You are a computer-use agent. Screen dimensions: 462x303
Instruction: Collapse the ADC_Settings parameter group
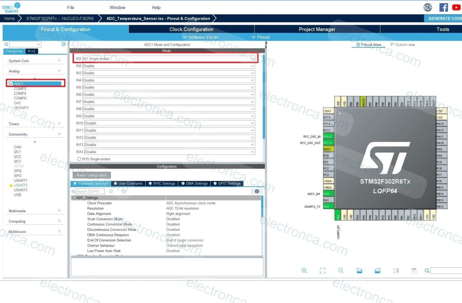[x=74, y=197]
